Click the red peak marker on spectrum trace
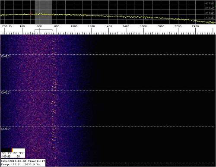This screenshot has width=216, height=167. (31, 14)
